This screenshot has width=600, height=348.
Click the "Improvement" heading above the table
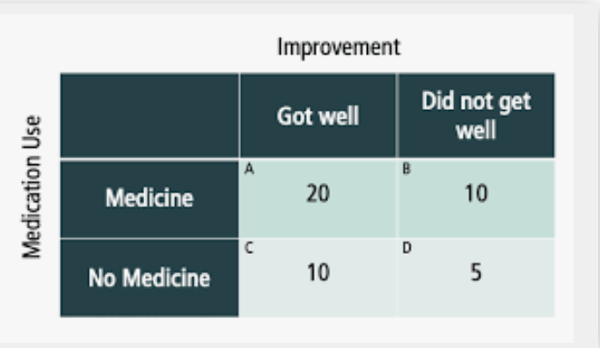[x=339, y=47]
